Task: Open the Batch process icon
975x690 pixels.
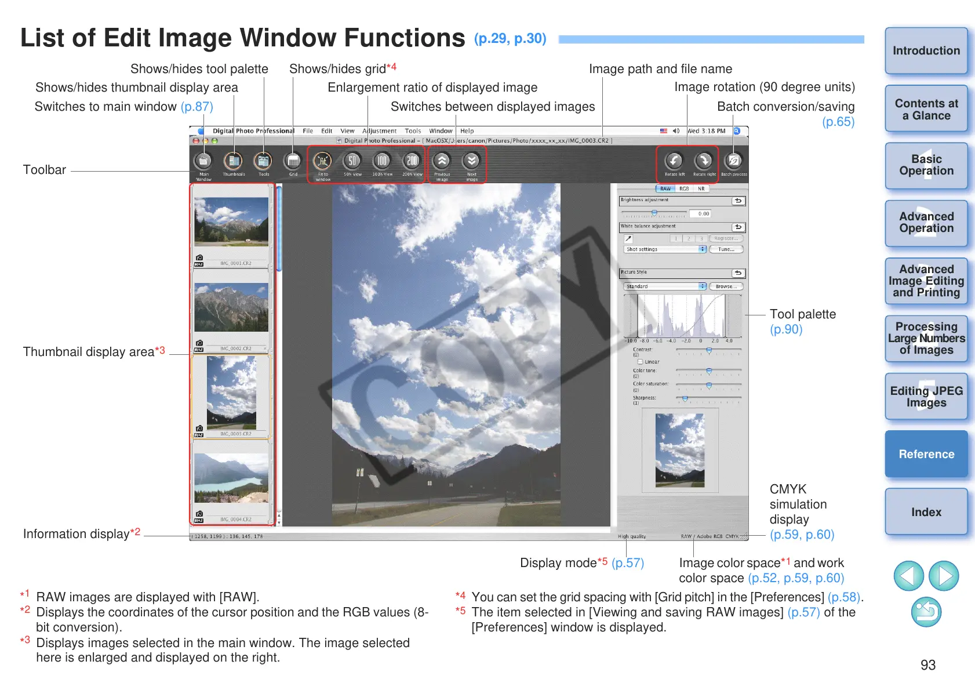Action: (x=734, y=161)
